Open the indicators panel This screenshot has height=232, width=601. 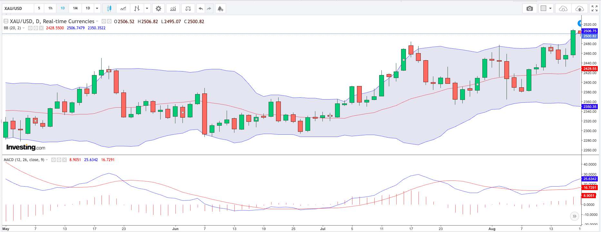(173, 8)
